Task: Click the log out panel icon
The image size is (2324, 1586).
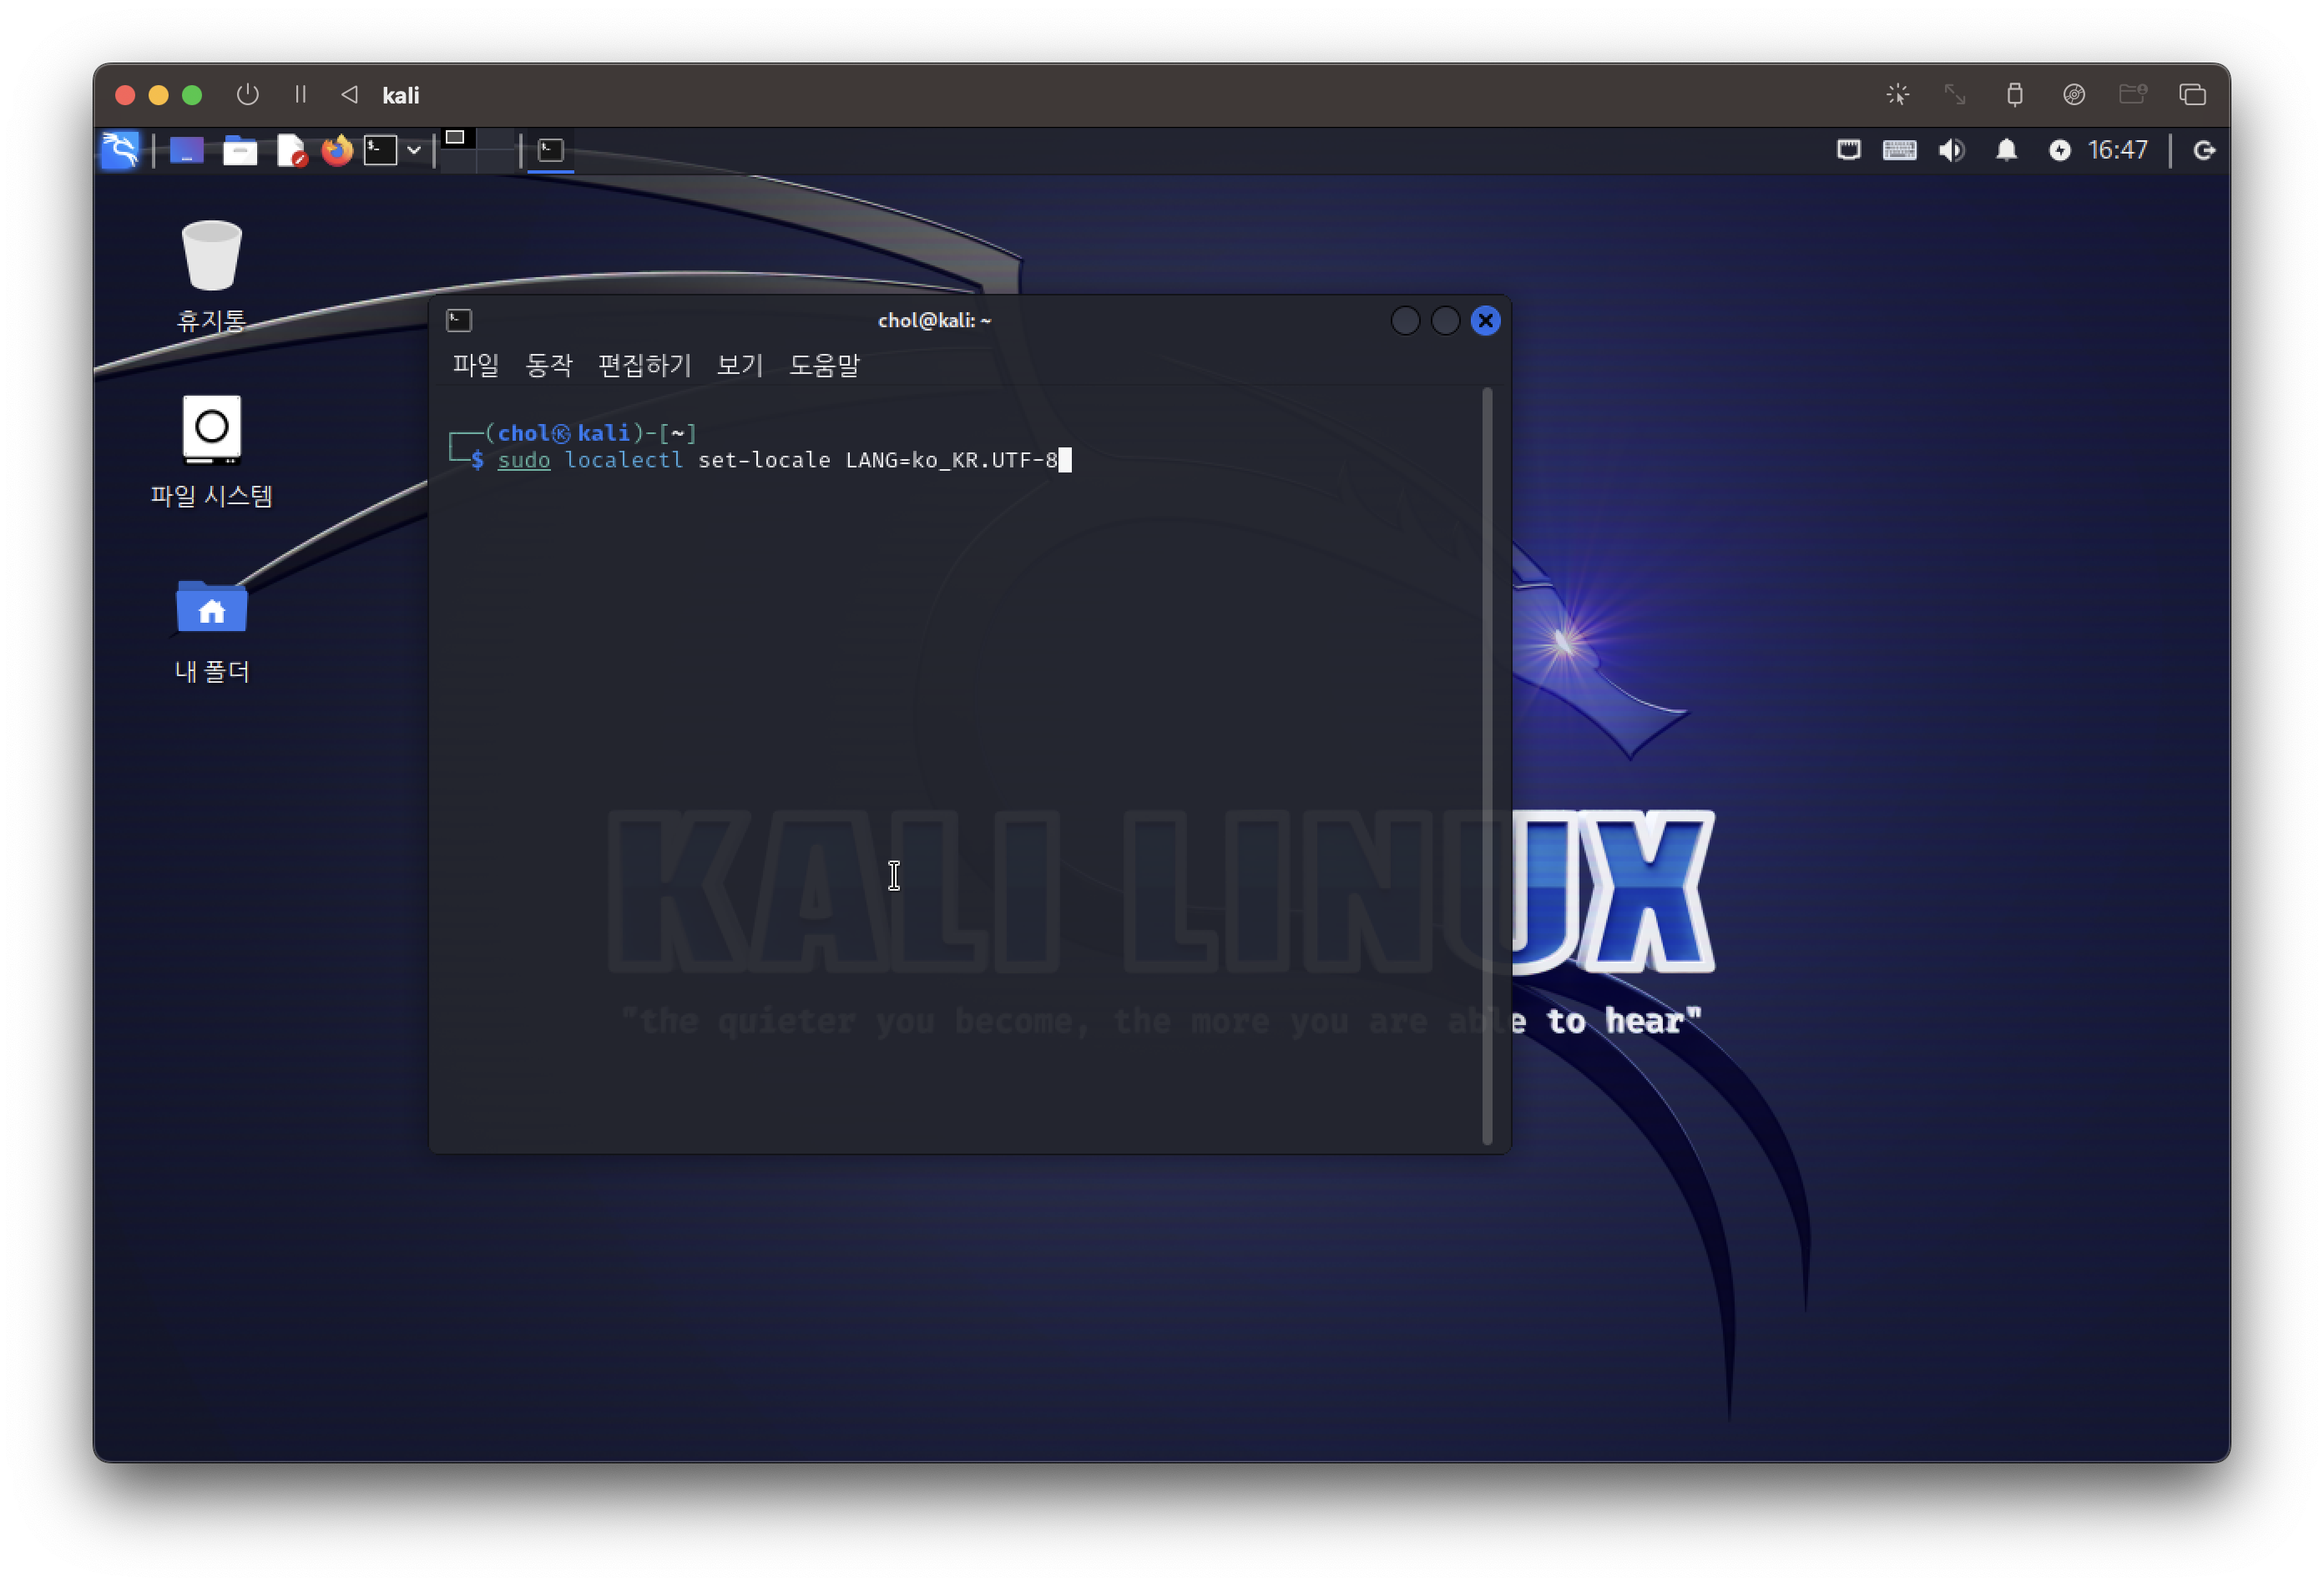Action: click(2204, 150)
